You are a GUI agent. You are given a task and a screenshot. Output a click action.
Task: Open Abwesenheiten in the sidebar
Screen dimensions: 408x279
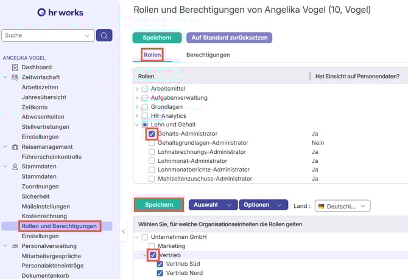[43, 117]
